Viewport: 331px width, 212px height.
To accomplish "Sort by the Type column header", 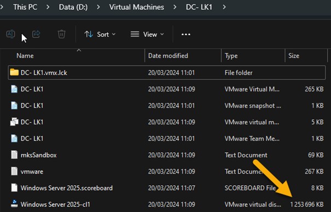I will tap(231, 56).
